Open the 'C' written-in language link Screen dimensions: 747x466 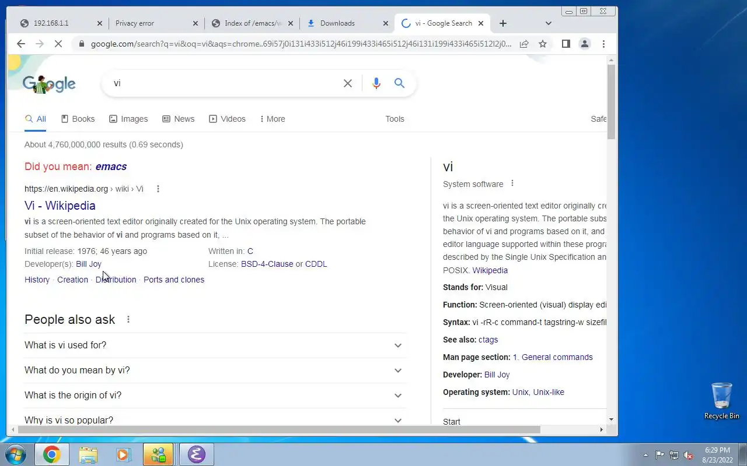(250, 251)
